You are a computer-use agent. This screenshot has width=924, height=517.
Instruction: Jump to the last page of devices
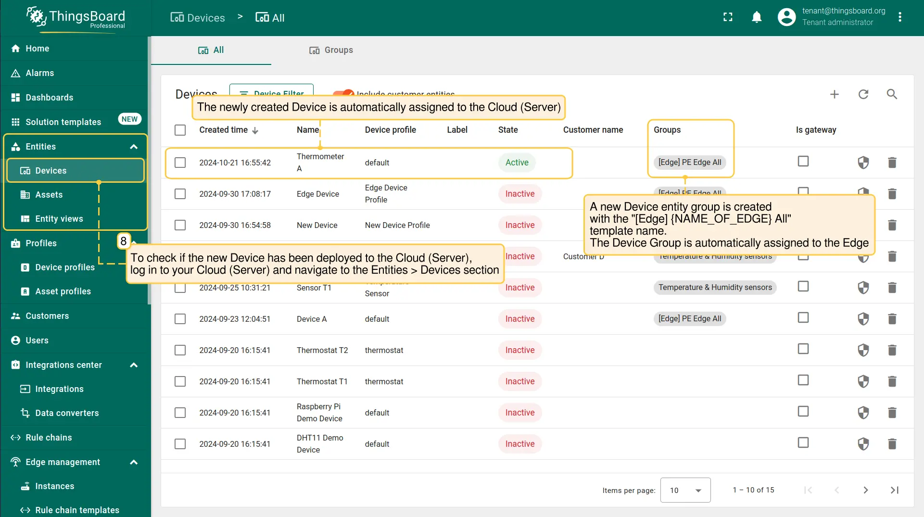(894, 490)
